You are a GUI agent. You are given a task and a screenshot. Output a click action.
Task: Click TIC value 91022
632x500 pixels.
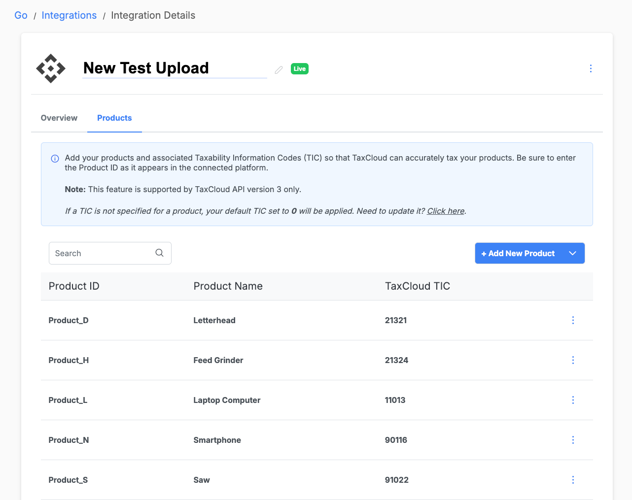click(397, 480)
